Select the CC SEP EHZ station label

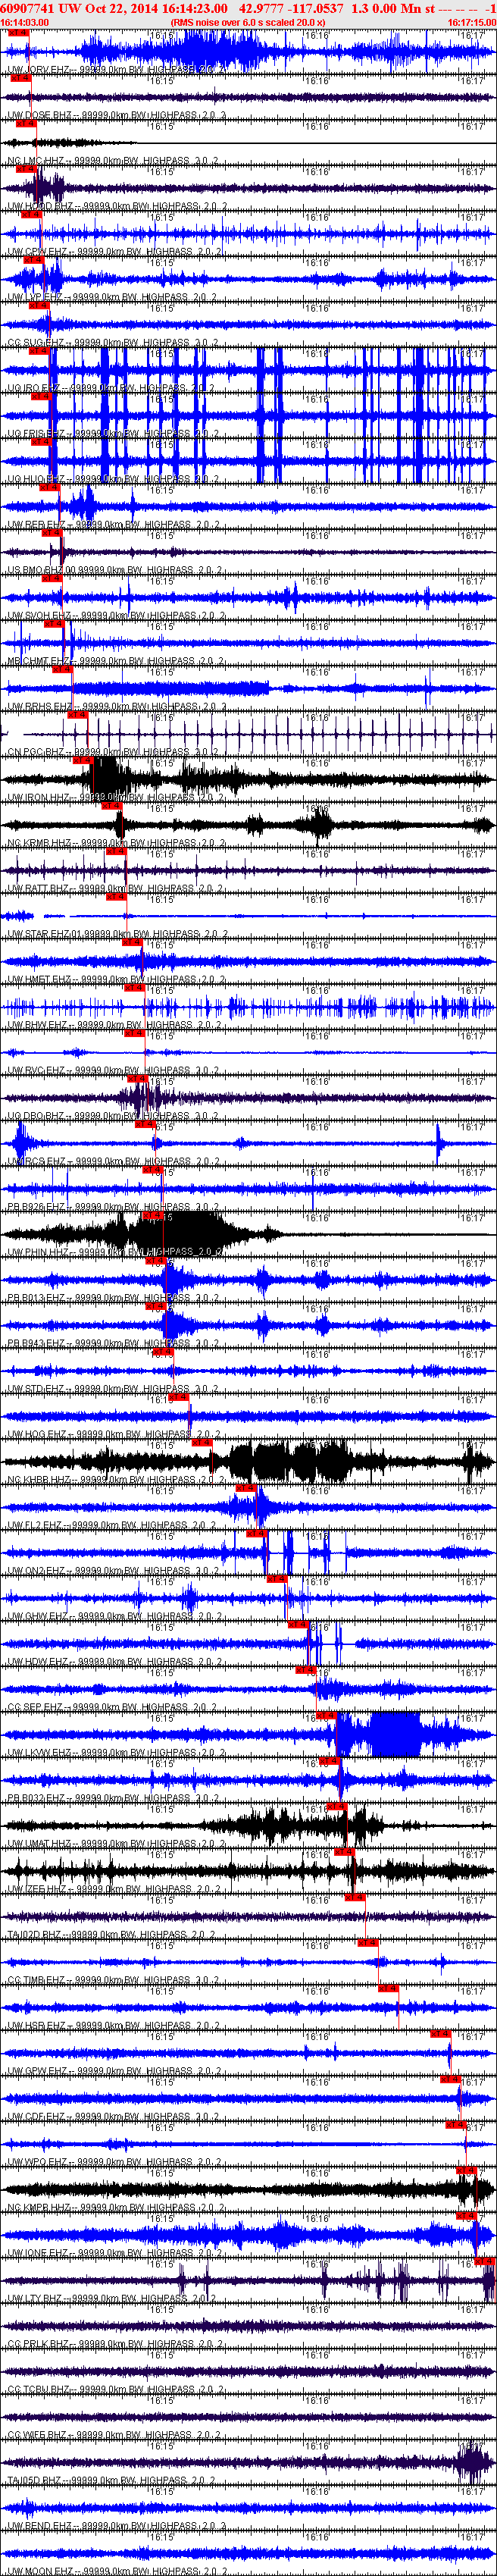[113, 1707]
